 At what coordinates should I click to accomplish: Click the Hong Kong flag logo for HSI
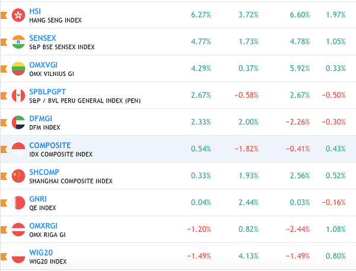coord(18,15)
